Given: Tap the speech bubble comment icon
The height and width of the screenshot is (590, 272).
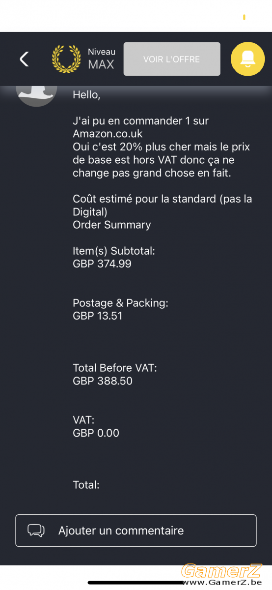Looking at the screenshot, I should click(x=36, y=531).
